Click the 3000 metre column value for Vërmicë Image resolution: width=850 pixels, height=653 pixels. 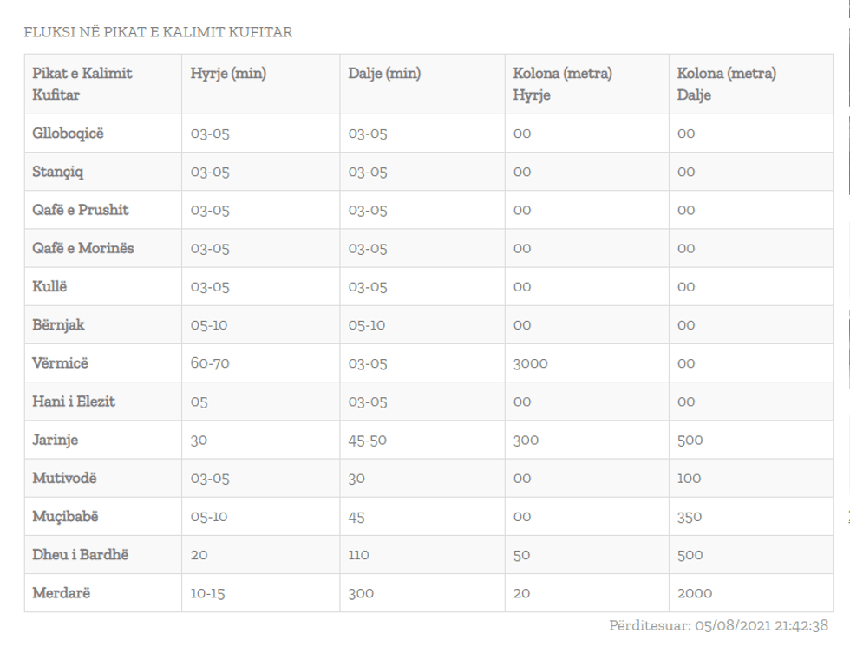[530, 363]
